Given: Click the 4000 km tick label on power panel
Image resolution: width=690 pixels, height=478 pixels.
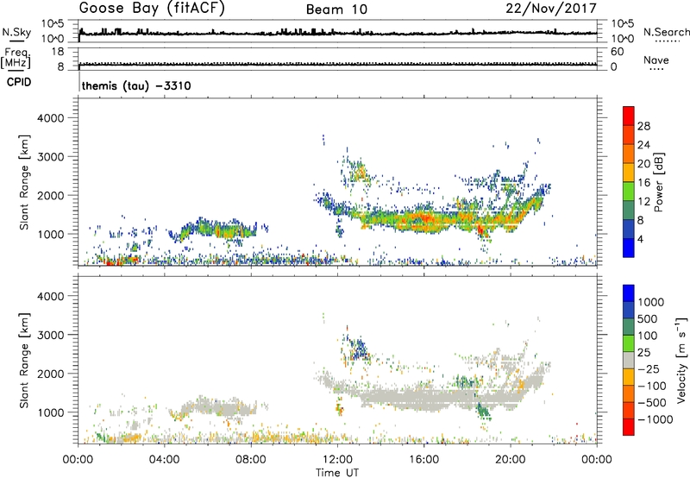Looking at the screenshot, I should (50, 118).
